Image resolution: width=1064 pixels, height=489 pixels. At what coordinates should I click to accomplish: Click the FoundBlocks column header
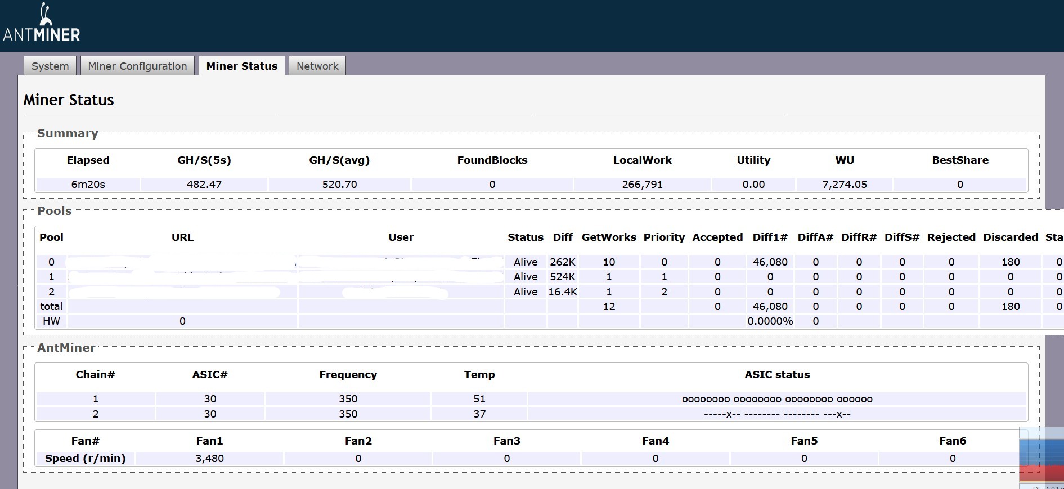click(492, 160)
